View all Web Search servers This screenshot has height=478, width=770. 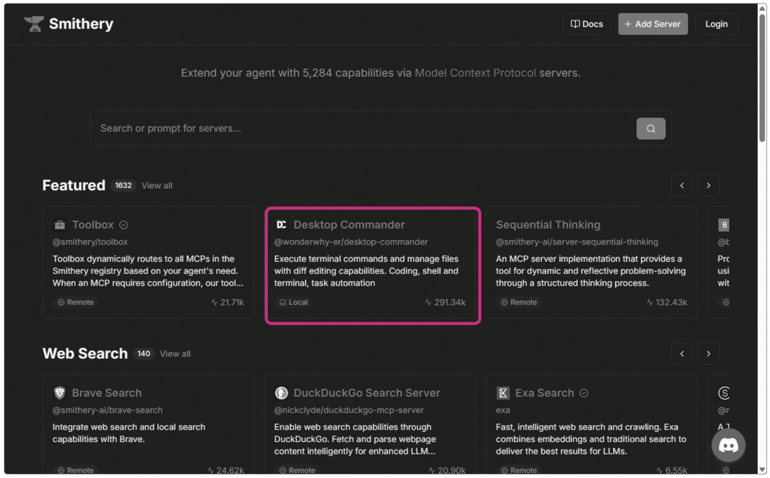tap(175, 354)
